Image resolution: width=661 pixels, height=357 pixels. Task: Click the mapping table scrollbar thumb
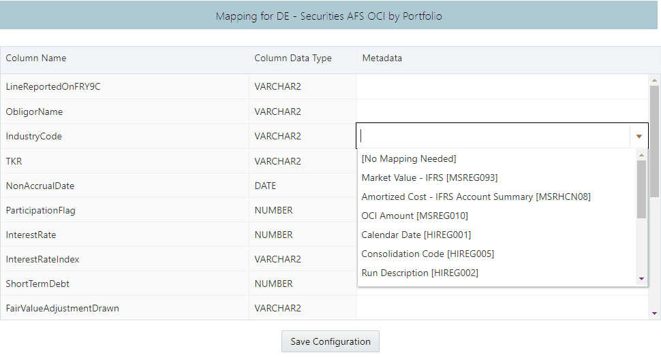click(654, 140)
